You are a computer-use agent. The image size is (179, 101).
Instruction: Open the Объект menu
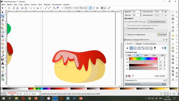pyautogui.click(x=27, y=4)
